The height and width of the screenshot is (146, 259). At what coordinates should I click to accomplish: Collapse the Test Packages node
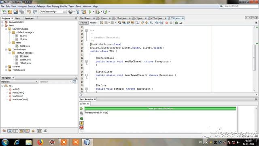click(6, 49)
